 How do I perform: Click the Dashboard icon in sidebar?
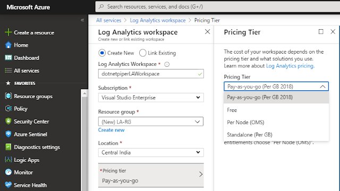pyautogui.click(x=8, y=58)
